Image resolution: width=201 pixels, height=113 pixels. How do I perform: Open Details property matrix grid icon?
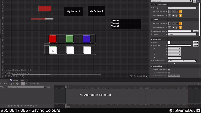(194, 1)
